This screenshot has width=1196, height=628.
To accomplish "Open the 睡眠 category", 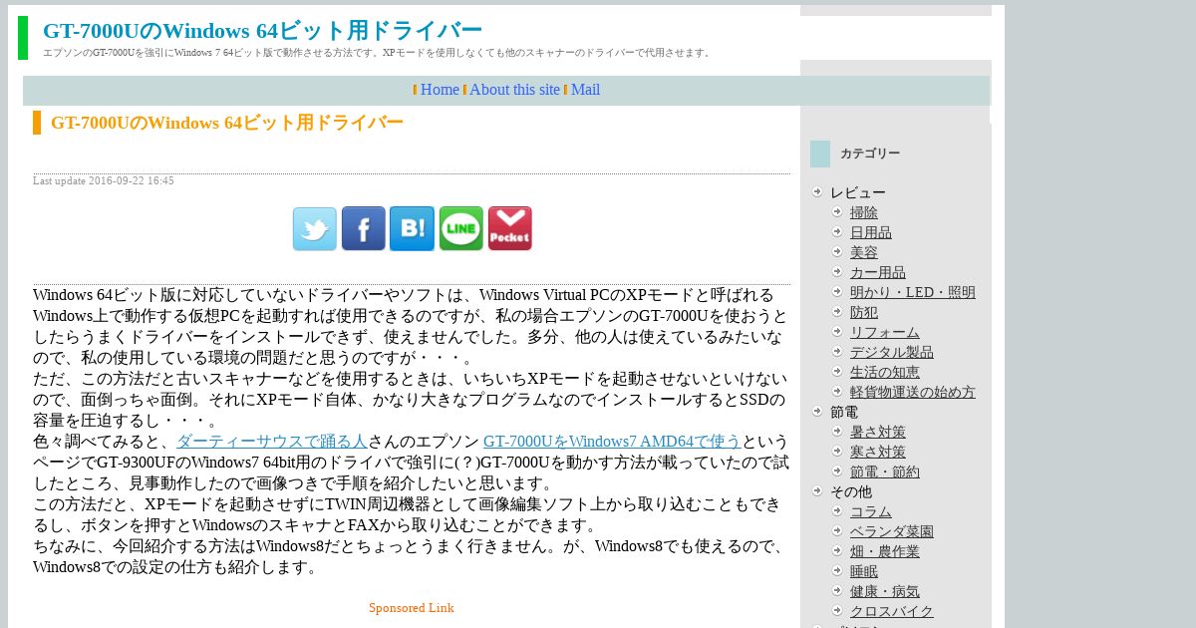I will click(864, 571).
